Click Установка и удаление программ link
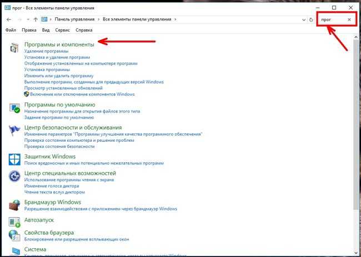This screenshot has width=361, height=257. point(57,57)
